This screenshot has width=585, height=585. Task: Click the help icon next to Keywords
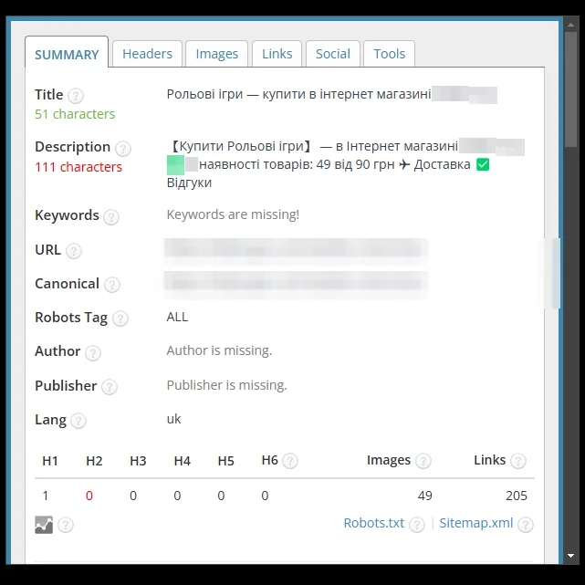click(x=111, y=217)
